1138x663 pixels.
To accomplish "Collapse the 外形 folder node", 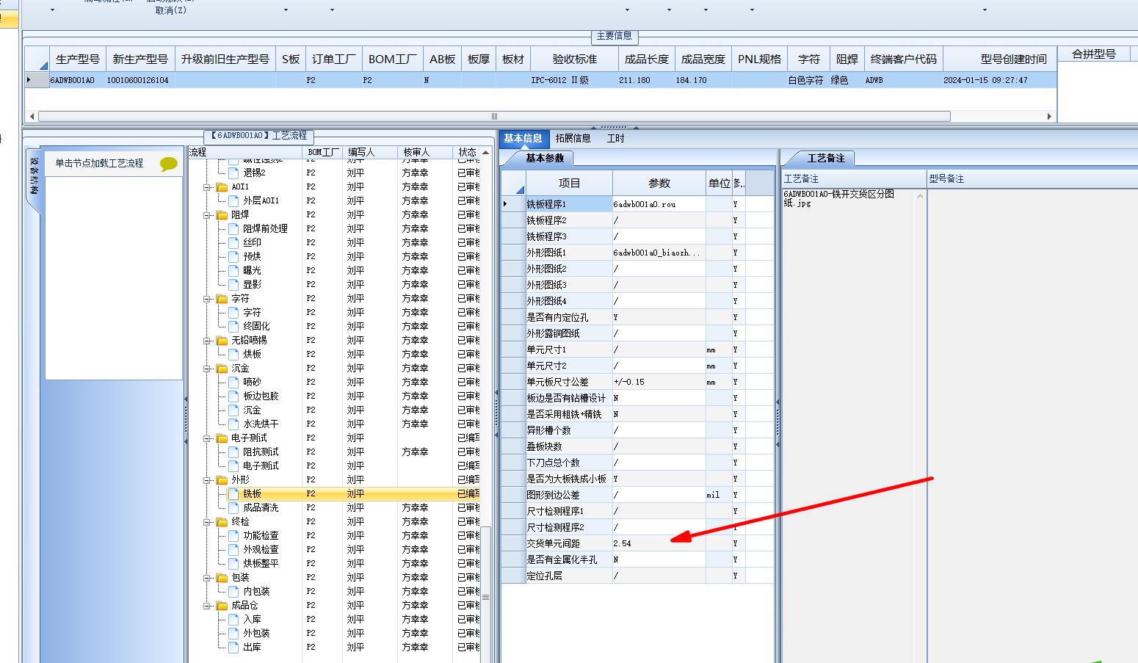I will point(207,480).
